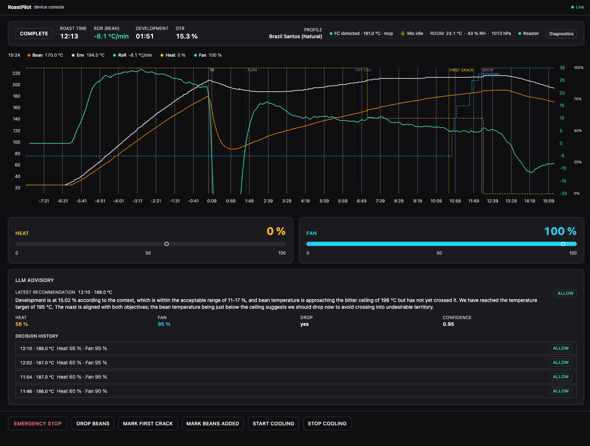The width and height of the screenshot is (590, 446).
Task: Click the FAN slider handle
Action: click(x=563, y=244)
